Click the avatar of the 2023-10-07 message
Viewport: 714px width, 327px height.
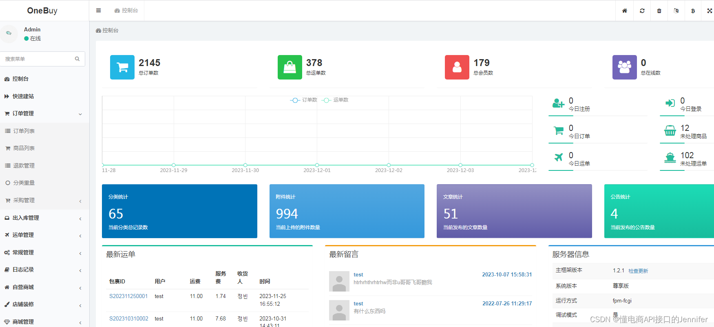pos(339,281)
